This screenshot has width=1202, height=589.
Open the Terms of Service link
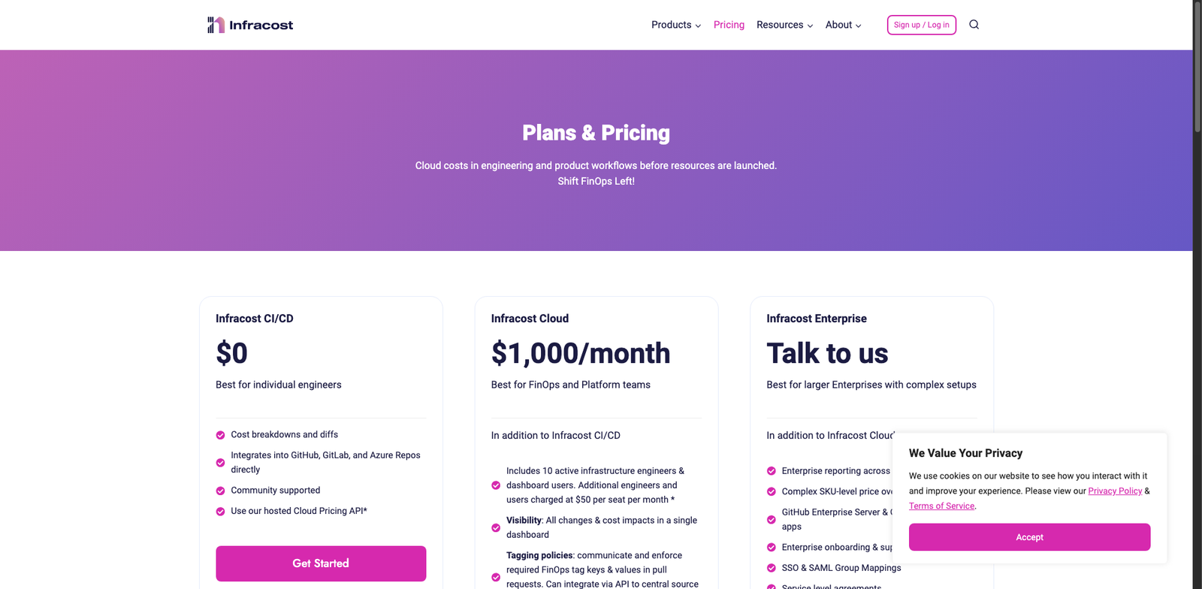(x=941, y=506)
